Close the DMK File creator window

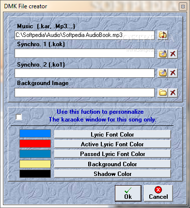pos(183,7)
